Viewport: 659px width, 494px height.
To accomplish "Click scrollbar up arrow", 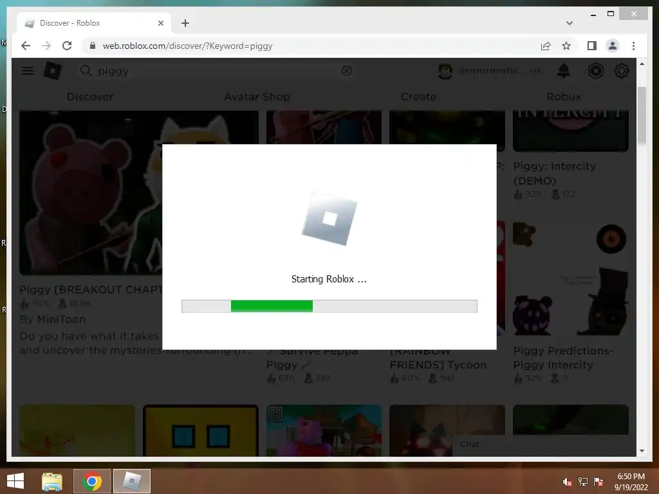I will (642, 64).
